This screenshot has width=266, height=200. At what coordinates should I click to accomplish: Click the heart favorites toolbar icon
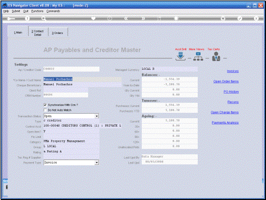[93, 18]
